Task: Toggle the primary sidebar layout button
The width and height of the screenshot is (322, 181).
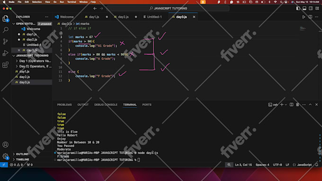Action: (298, 9)
